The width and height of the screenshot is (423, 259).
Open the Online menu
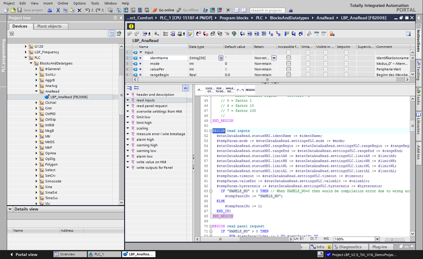(x=63, y=3)
